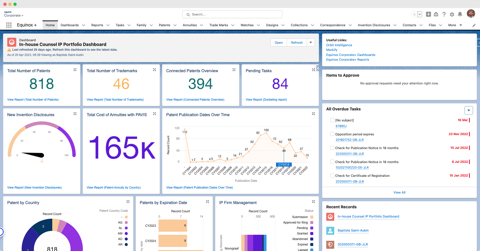The height and width of the screenshot is (251, 480).
Task: Expand the Patents by Expiration Date widget
Action: [x=207, y=202]
